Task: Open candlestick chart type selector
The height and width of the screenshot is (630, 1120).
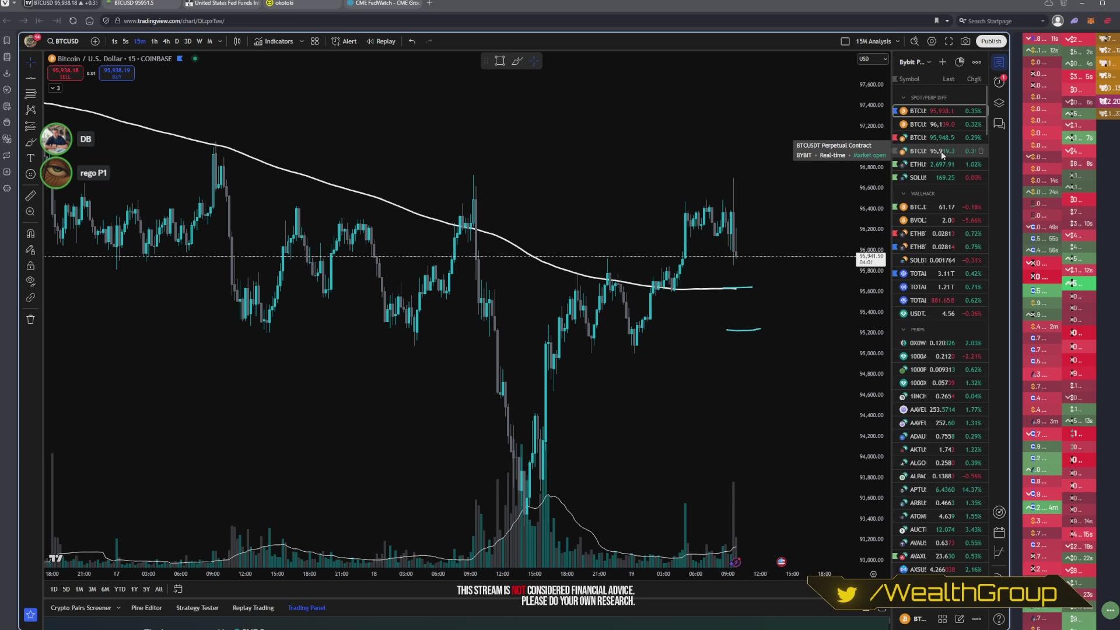Action: tap(237, 41)
